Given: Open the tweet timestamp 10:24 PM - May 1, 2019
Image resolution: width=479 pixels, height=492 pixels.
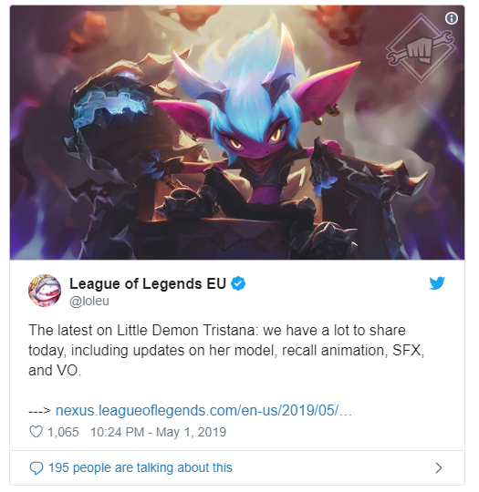Looking at the screenshot, I should [158, 432].
